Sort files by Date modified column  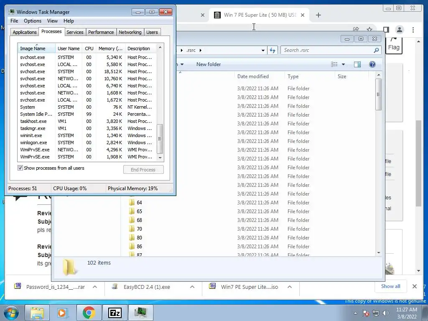pos(260,76)
